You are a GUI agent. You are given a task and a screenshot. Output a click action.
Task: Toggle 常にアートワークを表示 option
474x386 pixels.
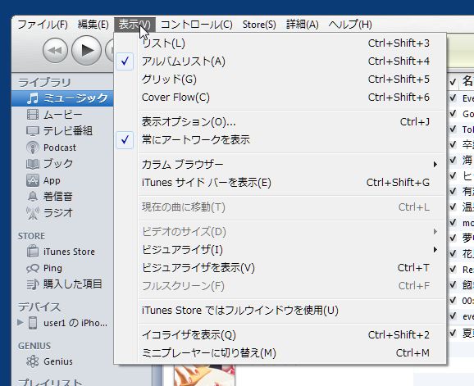(280, 140)
